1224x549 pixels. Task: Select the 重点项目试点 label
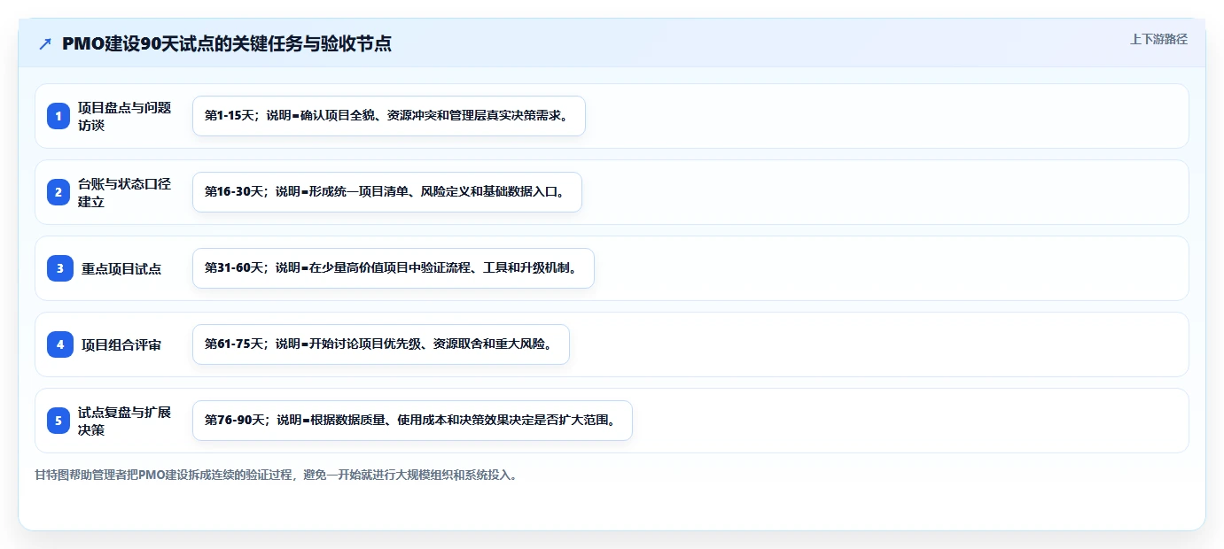121,268
